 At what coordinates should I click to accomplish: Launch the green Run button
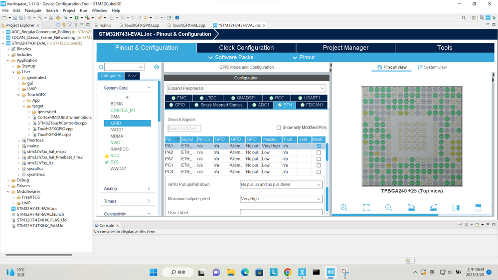coord(77,18)
